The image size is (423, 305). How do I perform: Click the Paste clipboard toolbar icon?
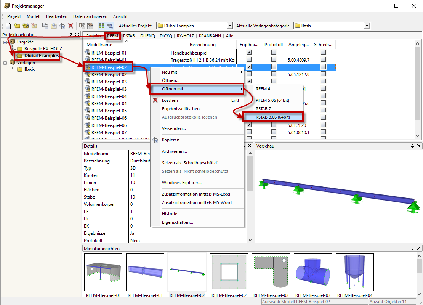tap(54, 26)
